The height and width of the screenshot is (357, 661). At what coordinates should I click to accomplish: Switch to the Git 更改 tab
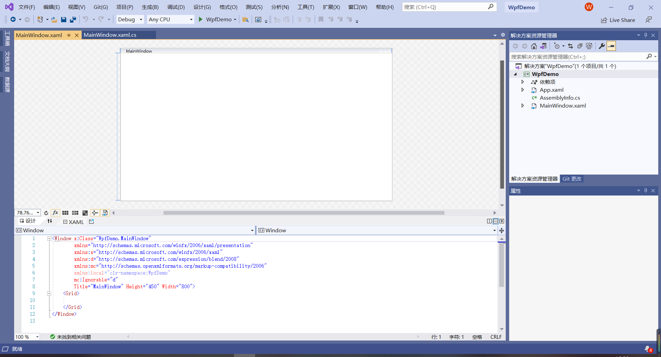point(572,179)
